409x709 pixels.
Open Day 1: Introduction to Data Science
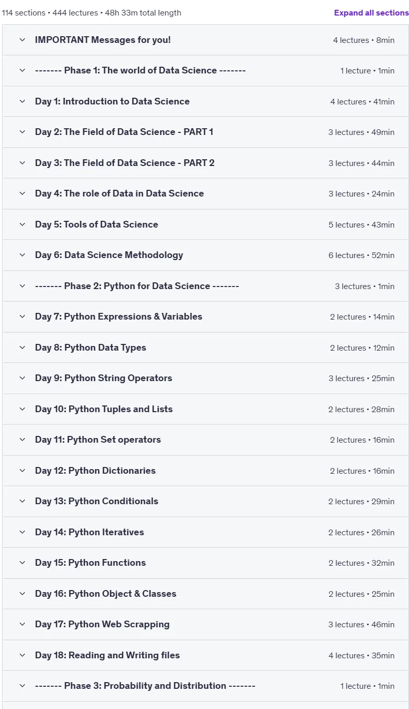coord(205,101)
